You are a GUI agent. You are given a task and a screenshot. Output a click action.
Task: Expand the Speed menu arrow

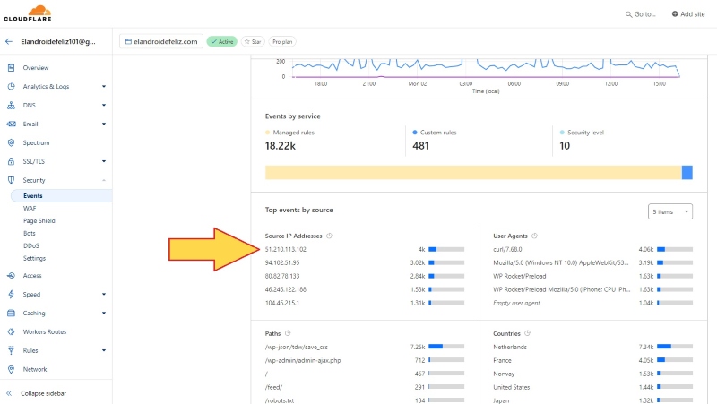[x=104, y=295]
